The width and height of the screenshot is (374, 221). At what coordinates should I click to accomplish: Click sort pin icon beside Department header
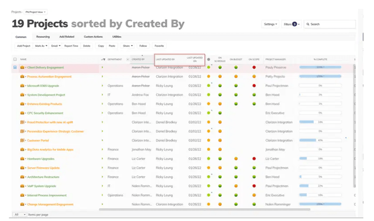point(103,59)
